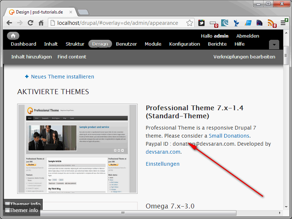Click Verknüpfungen bearbeiten link

pos(244,57)
